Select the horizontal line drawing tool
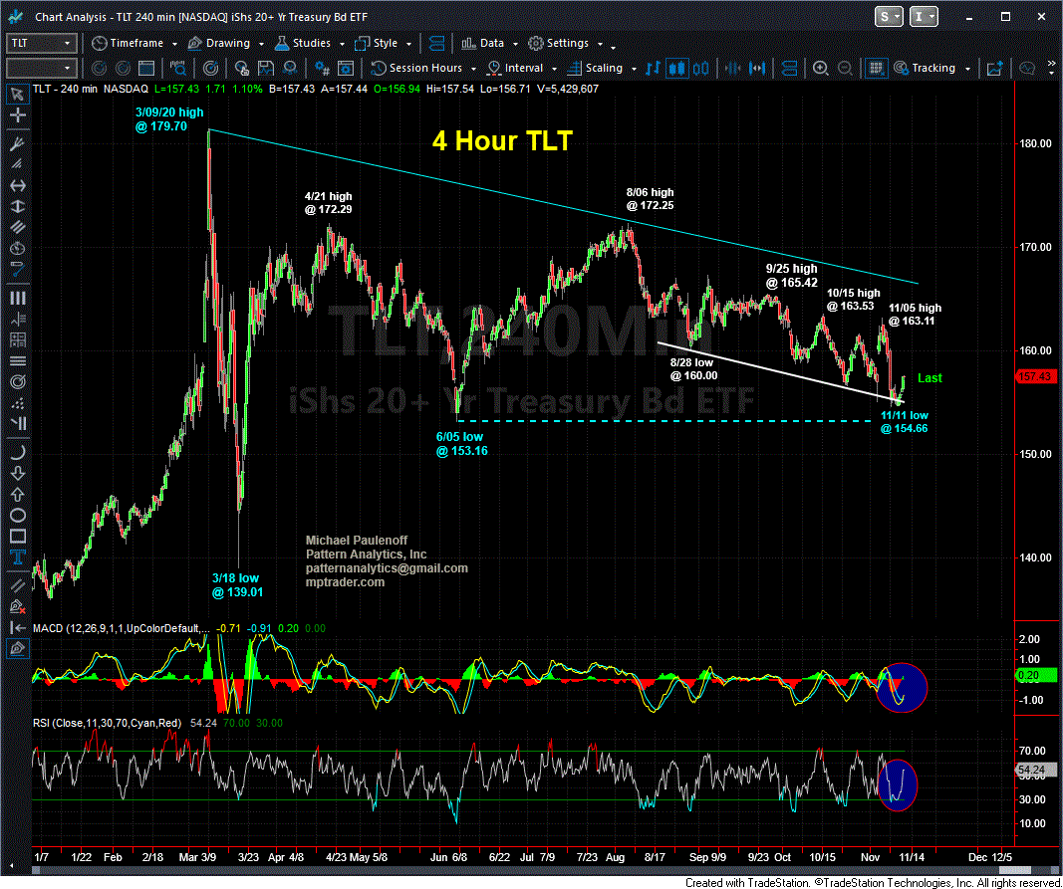 [17, 186]
